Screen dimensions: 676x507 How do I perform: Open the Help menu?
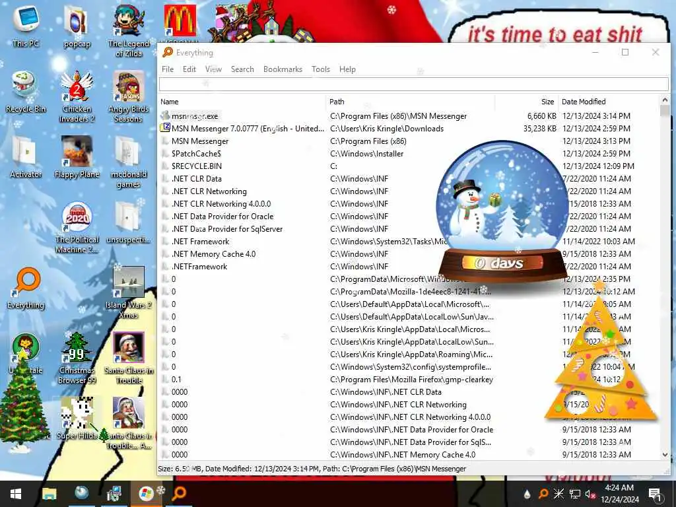[x=347, y=69]
